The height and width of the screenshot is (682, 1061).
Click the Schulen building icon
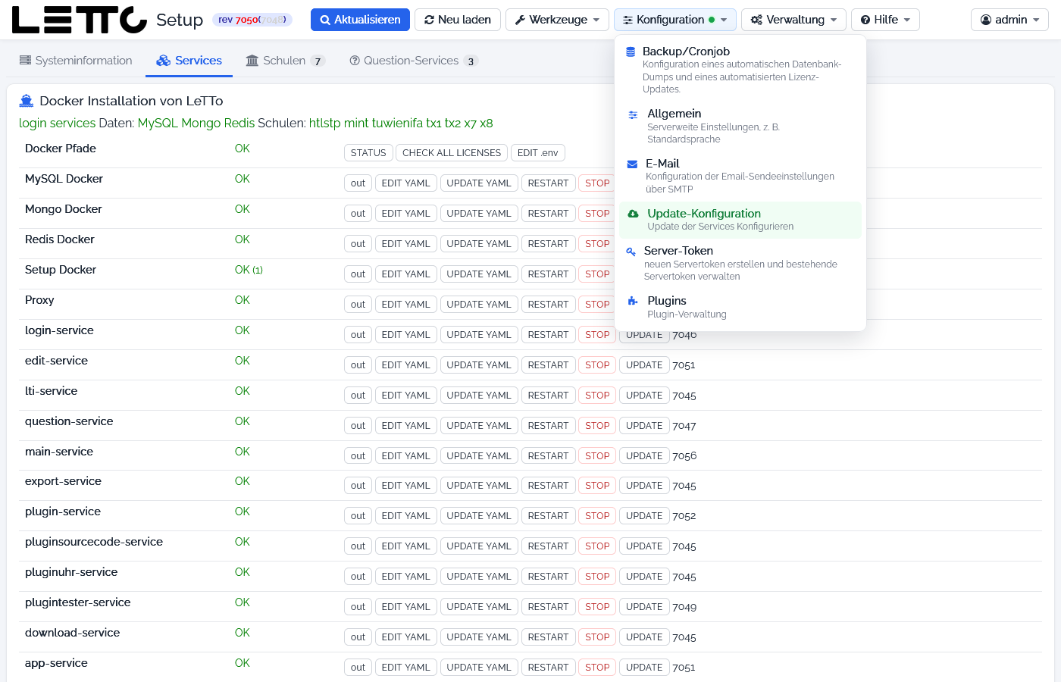tap(252, 61)
